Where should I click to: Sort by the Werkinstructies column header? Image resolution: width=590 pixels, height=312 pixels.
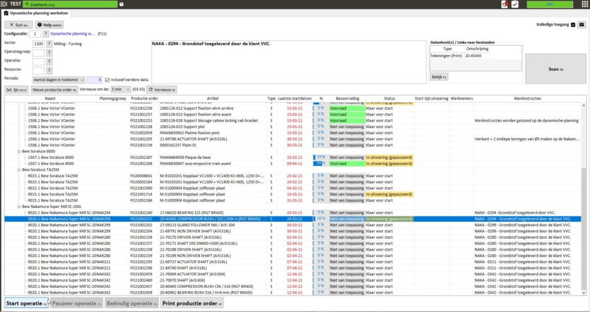(527, 98)
